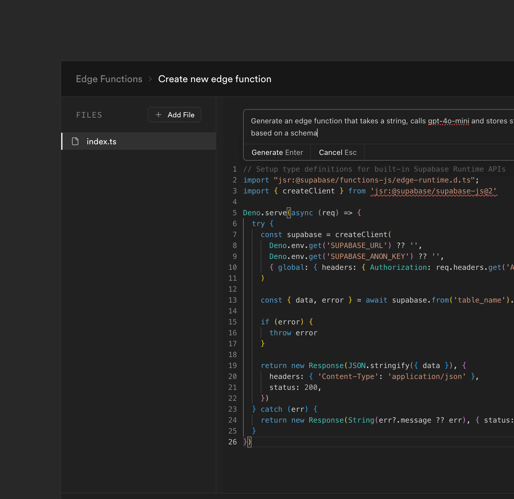514x499 pixels.
Task: Click the index.ts file icon
Action: [x=75, y=141]
